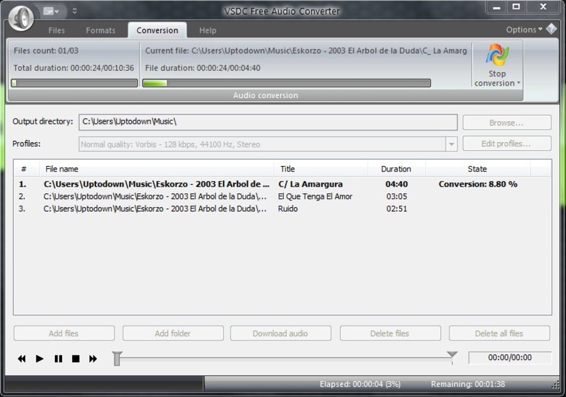Sort by the Title column header
The width and height of the screenshot is (566, 397).
(x=321, y=169)
